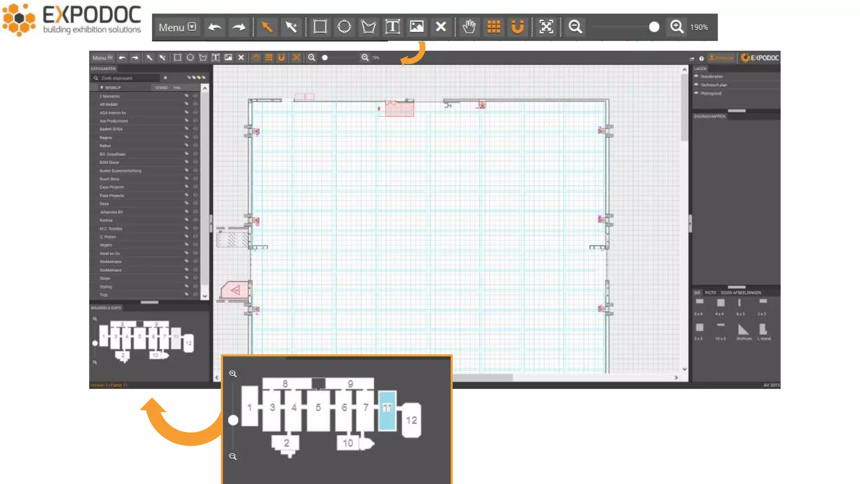
Task: Click the undo arrow in large toolbar
Action: tap(215, 27)
